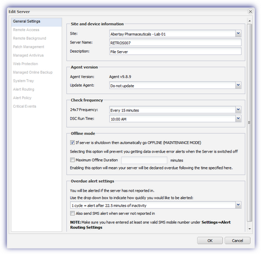Expand the overdue alert cycle dropdown arrow
This screenshot has width=261, height=254.
[238, 205]
